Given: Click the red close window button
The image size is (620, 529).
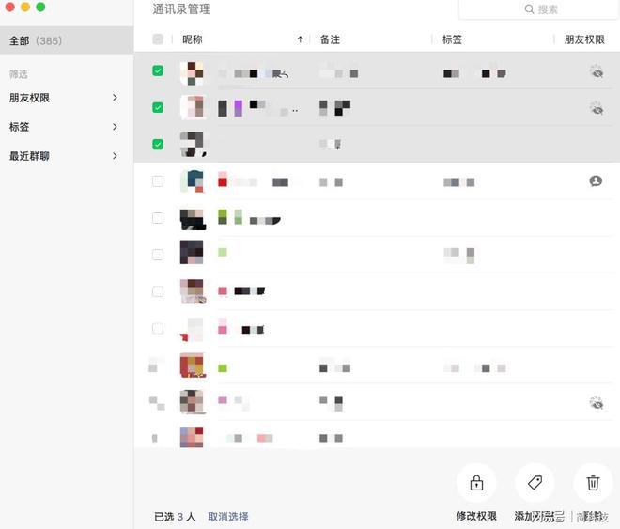Looking at the screenshot, I should coord(10,8).
